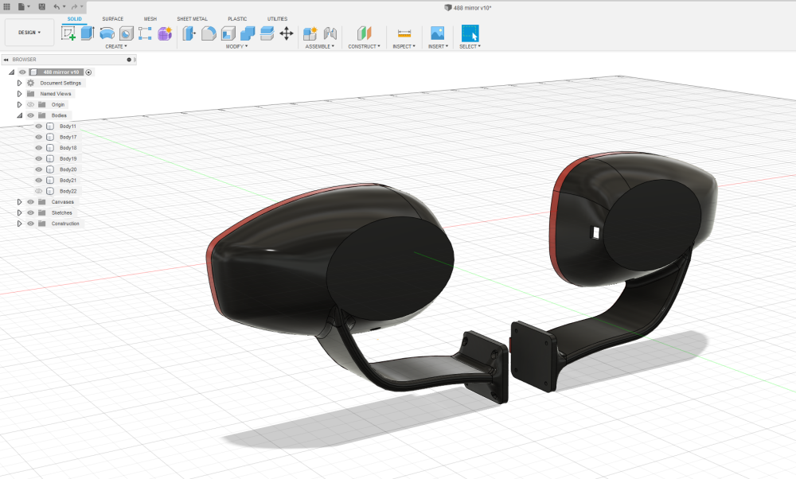This screenshot has width=796, height=479.
Task: Open the Sheet Metal tab
Action: 191,18
